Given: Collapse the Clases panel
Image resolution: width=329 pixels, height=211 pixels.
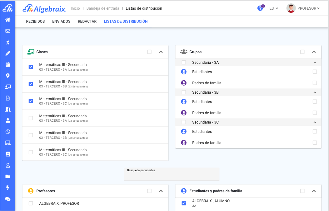Looking at the screenshot, I should point(161,52).
